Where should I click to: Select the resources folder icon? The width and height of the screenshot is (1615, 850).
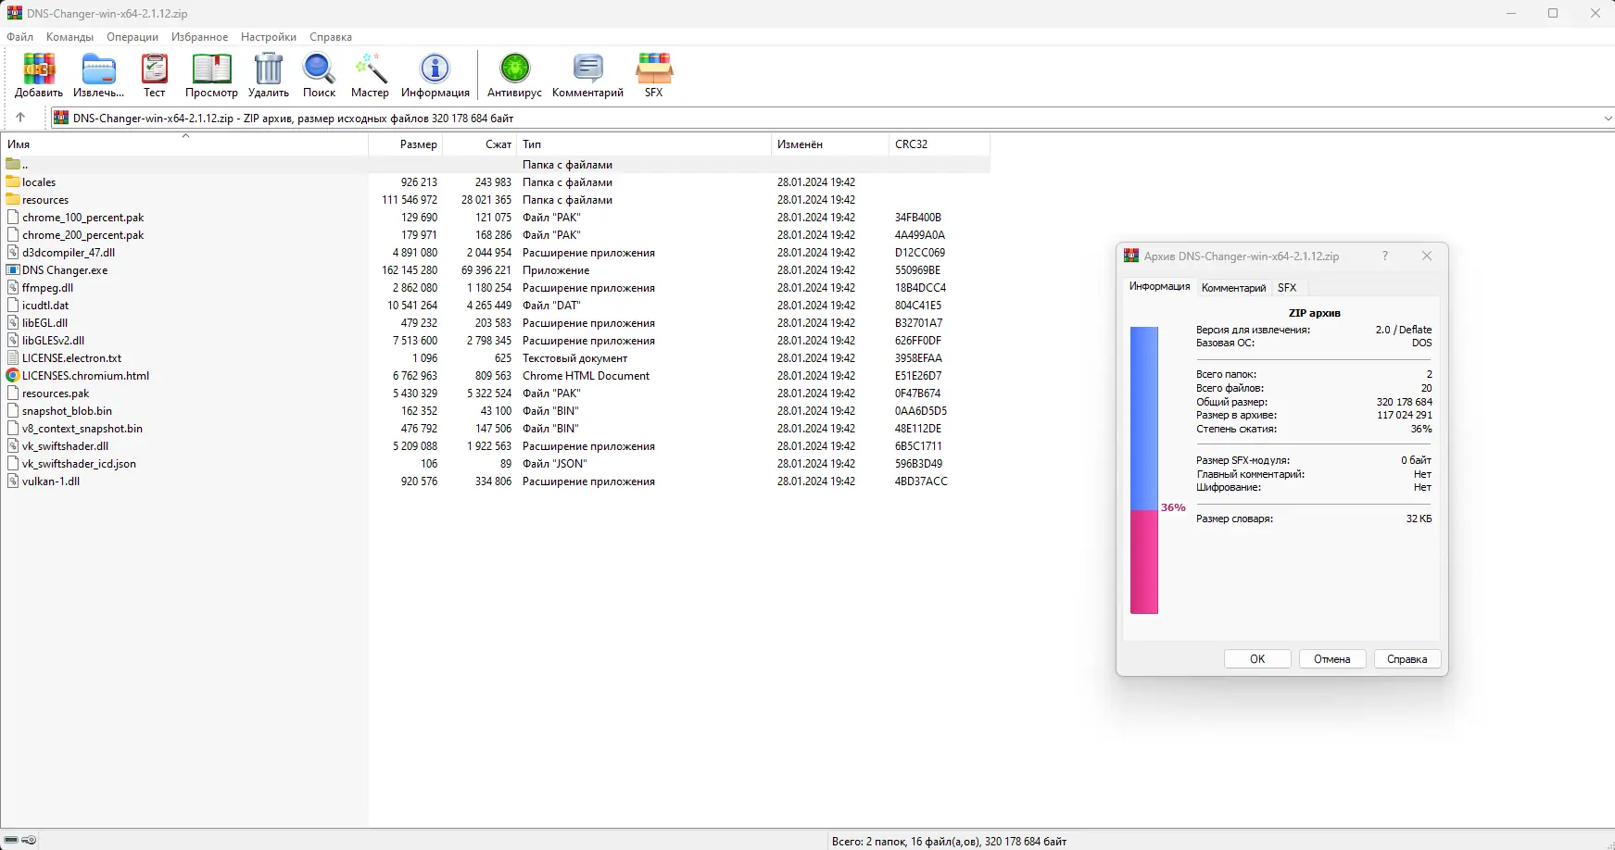[x=13, y=199]
